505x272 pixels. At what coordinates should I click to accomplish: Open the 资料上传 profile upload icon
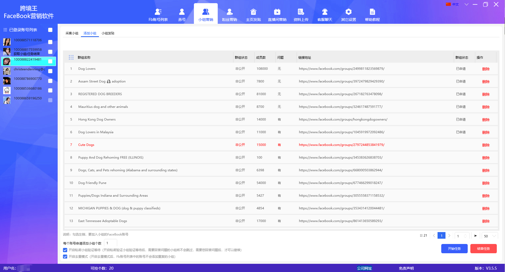301,12
